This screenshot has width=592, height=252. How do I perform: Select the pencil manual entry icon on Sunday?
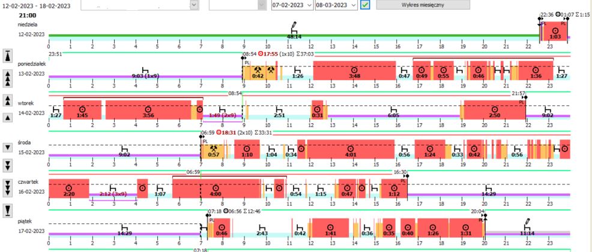tap(294, 26)
